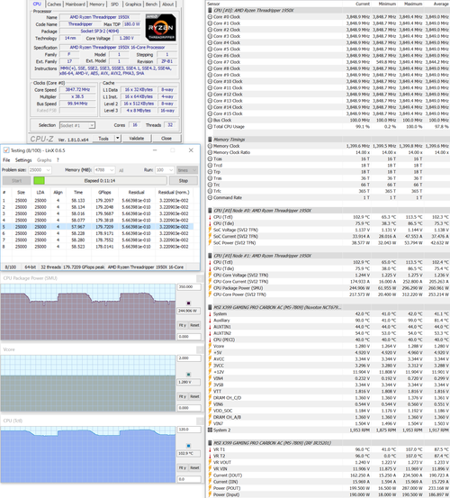Click the Memory Clock Ratio sensor icon
The image size is (450, 498).
[x=210, y=152]
